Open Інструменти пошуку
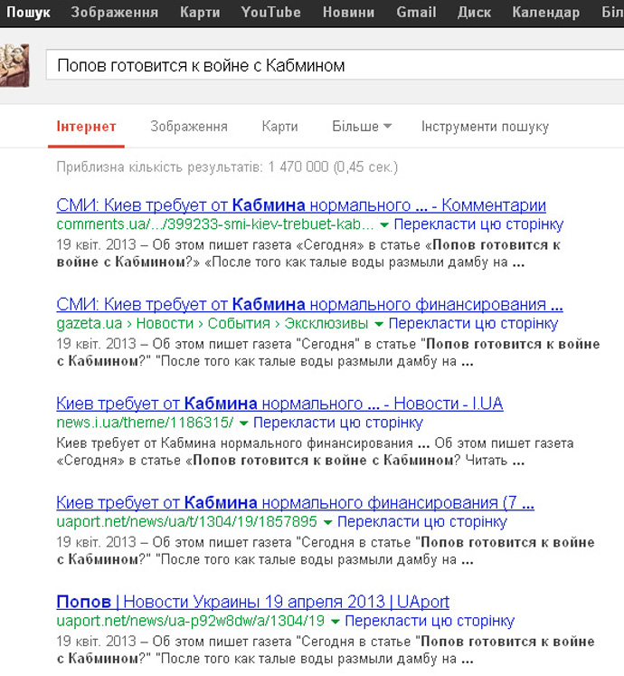The height and width of the screenshot is (676, 624). [x=485, y=127]
